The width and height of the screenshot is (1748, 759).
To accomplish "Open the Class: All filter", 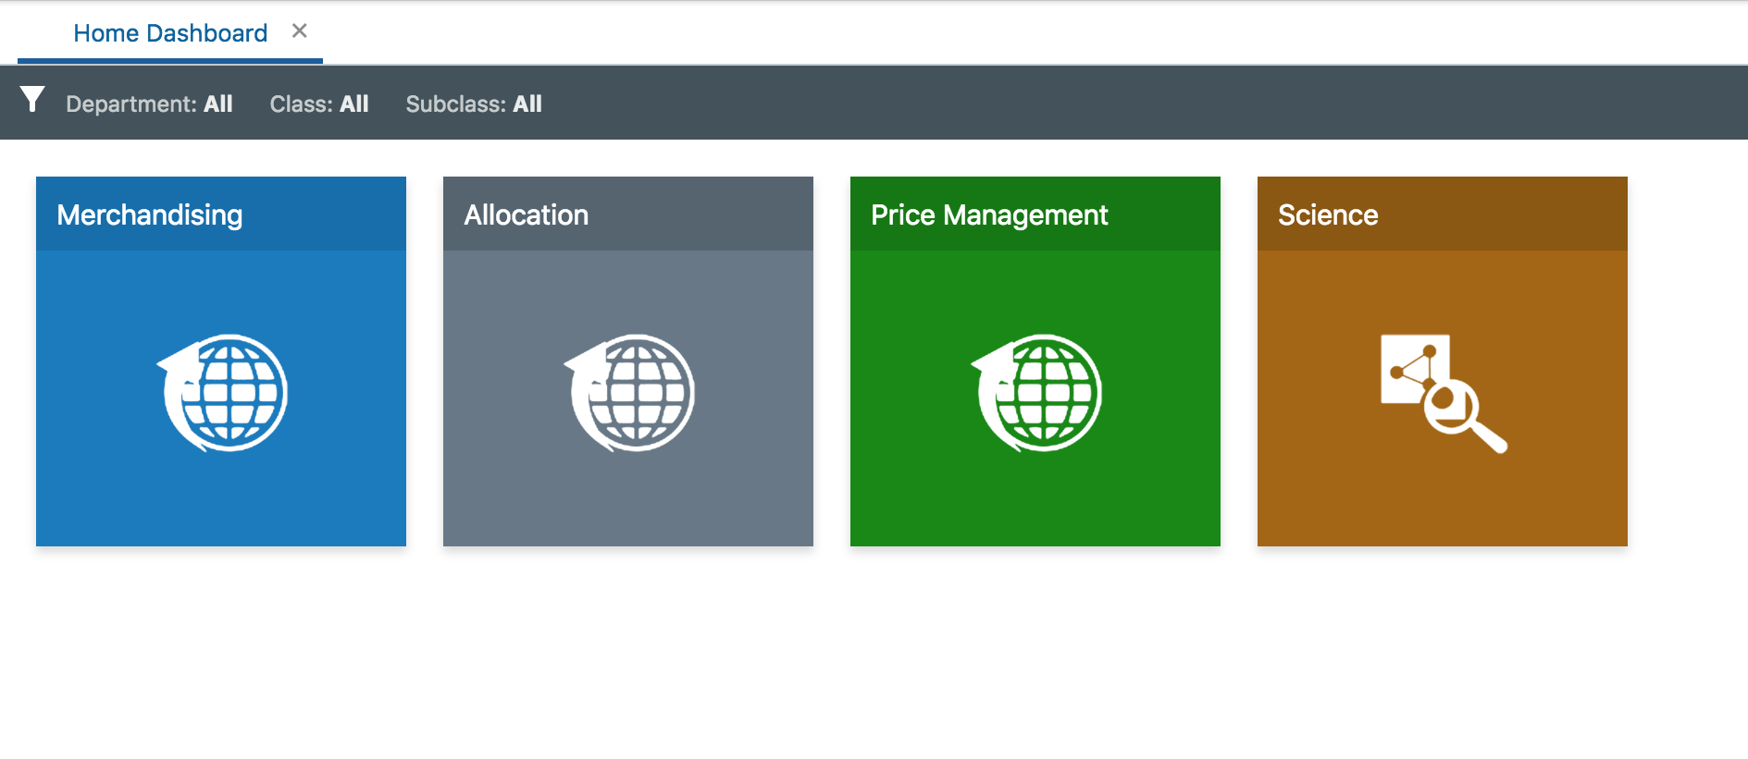I will pos(318,103).
